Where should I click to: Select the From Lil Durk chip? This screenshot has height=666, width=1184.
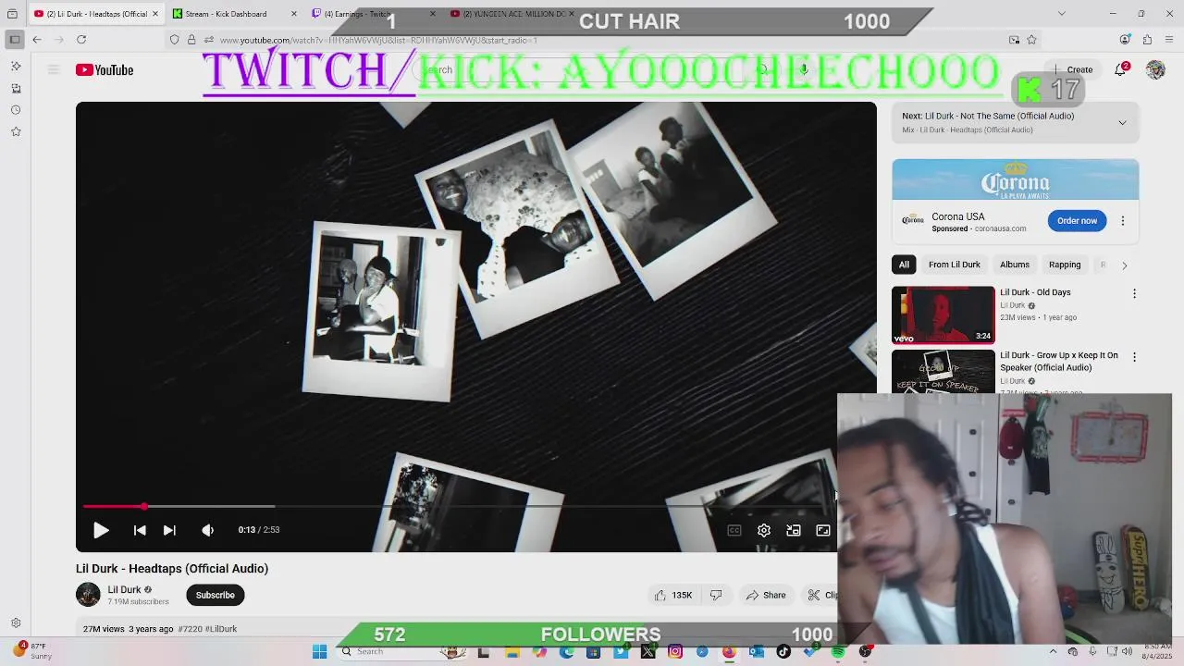pyautogui.click(x=954, y=265)
